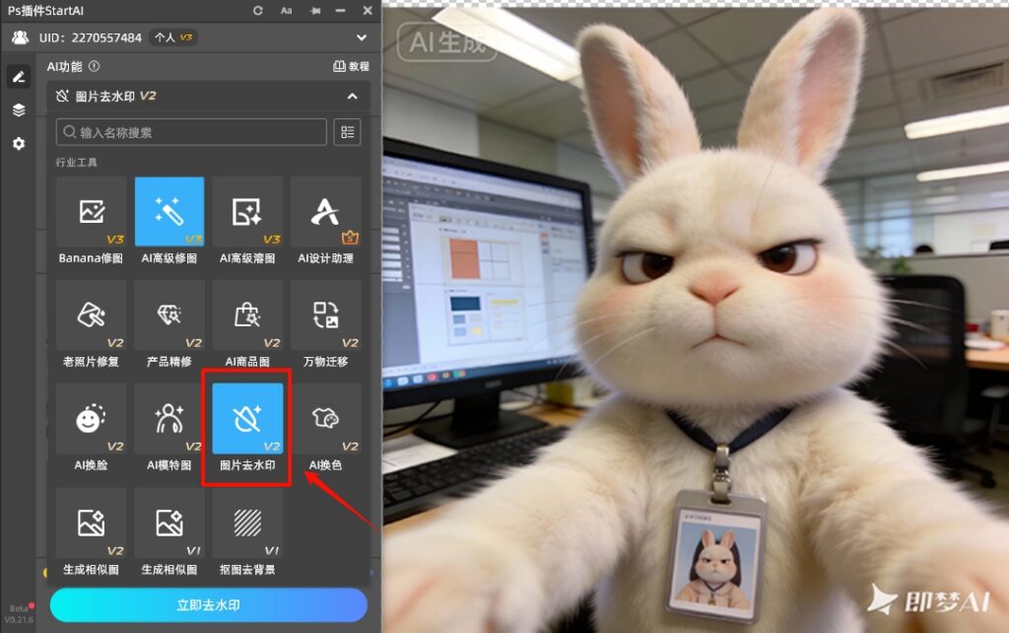Click the 立即去水印 button
Viewport: 1009px width, 633px height.
tap(209, 605)
